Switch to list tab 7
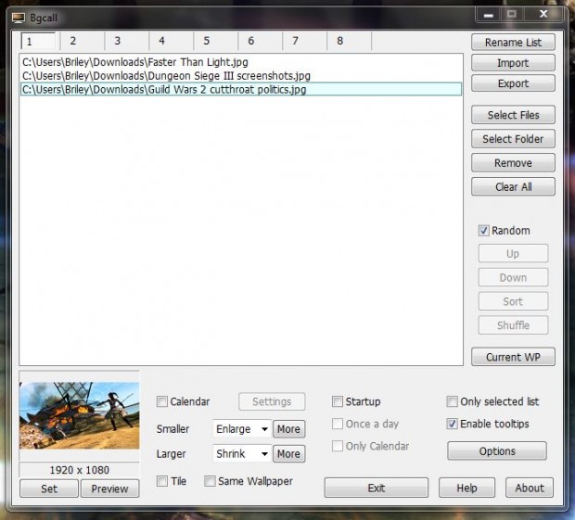575x520 pixels. pos(305,41)
